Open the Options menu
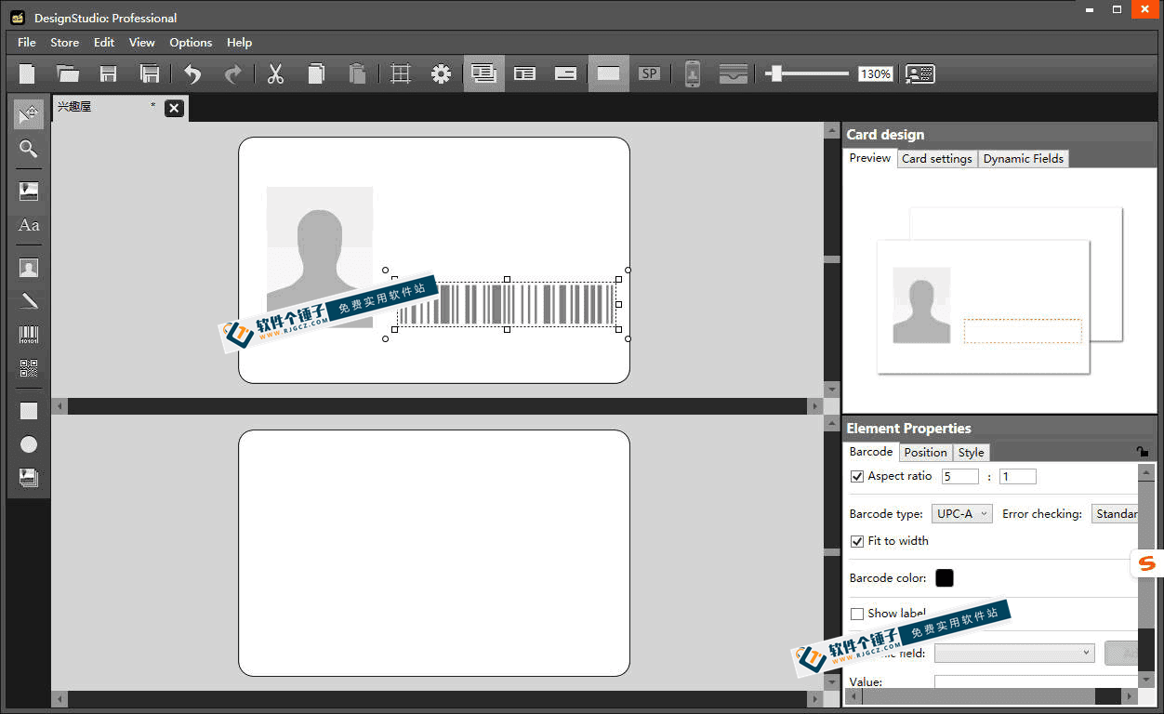The height and width of the screenshot is (714, 1164). [x=191, y=42]
